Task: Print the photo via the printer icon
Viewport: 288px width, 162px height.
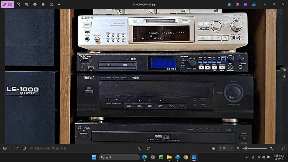Action: pos(35,5)
